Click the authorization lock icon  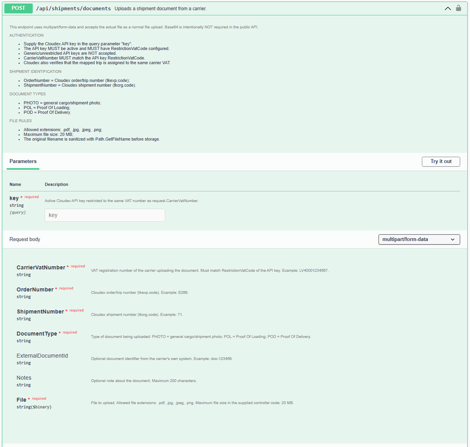tap(458, 8)
